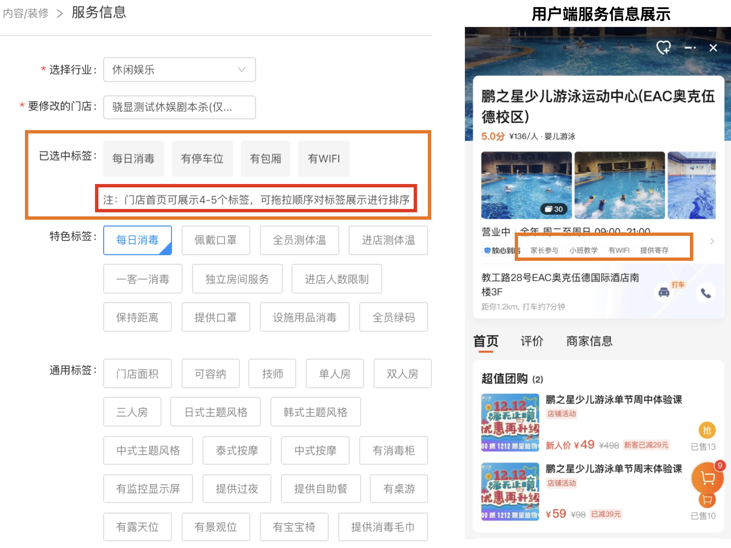Click the 内容/装修 breadcrumb link
Screen dimensions: 731x548
click(26, 13)
